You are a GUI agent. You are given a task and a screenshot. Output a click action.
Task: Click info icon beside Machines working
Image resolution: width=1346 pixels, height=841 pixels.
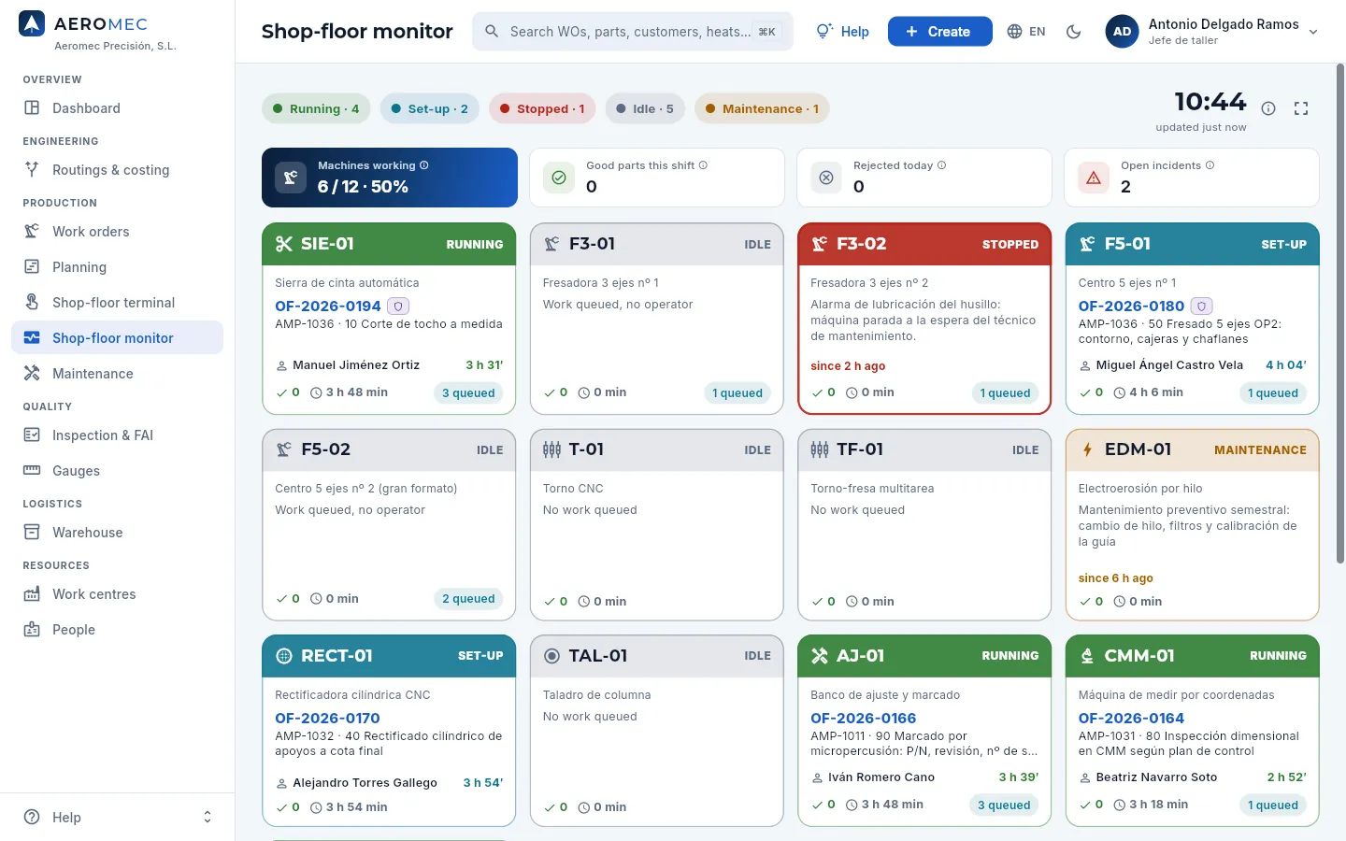pyautogui.click(x=424, y=165)
